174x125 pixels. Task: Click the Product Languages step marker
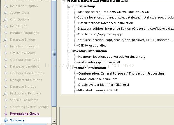tap(6, 33)
